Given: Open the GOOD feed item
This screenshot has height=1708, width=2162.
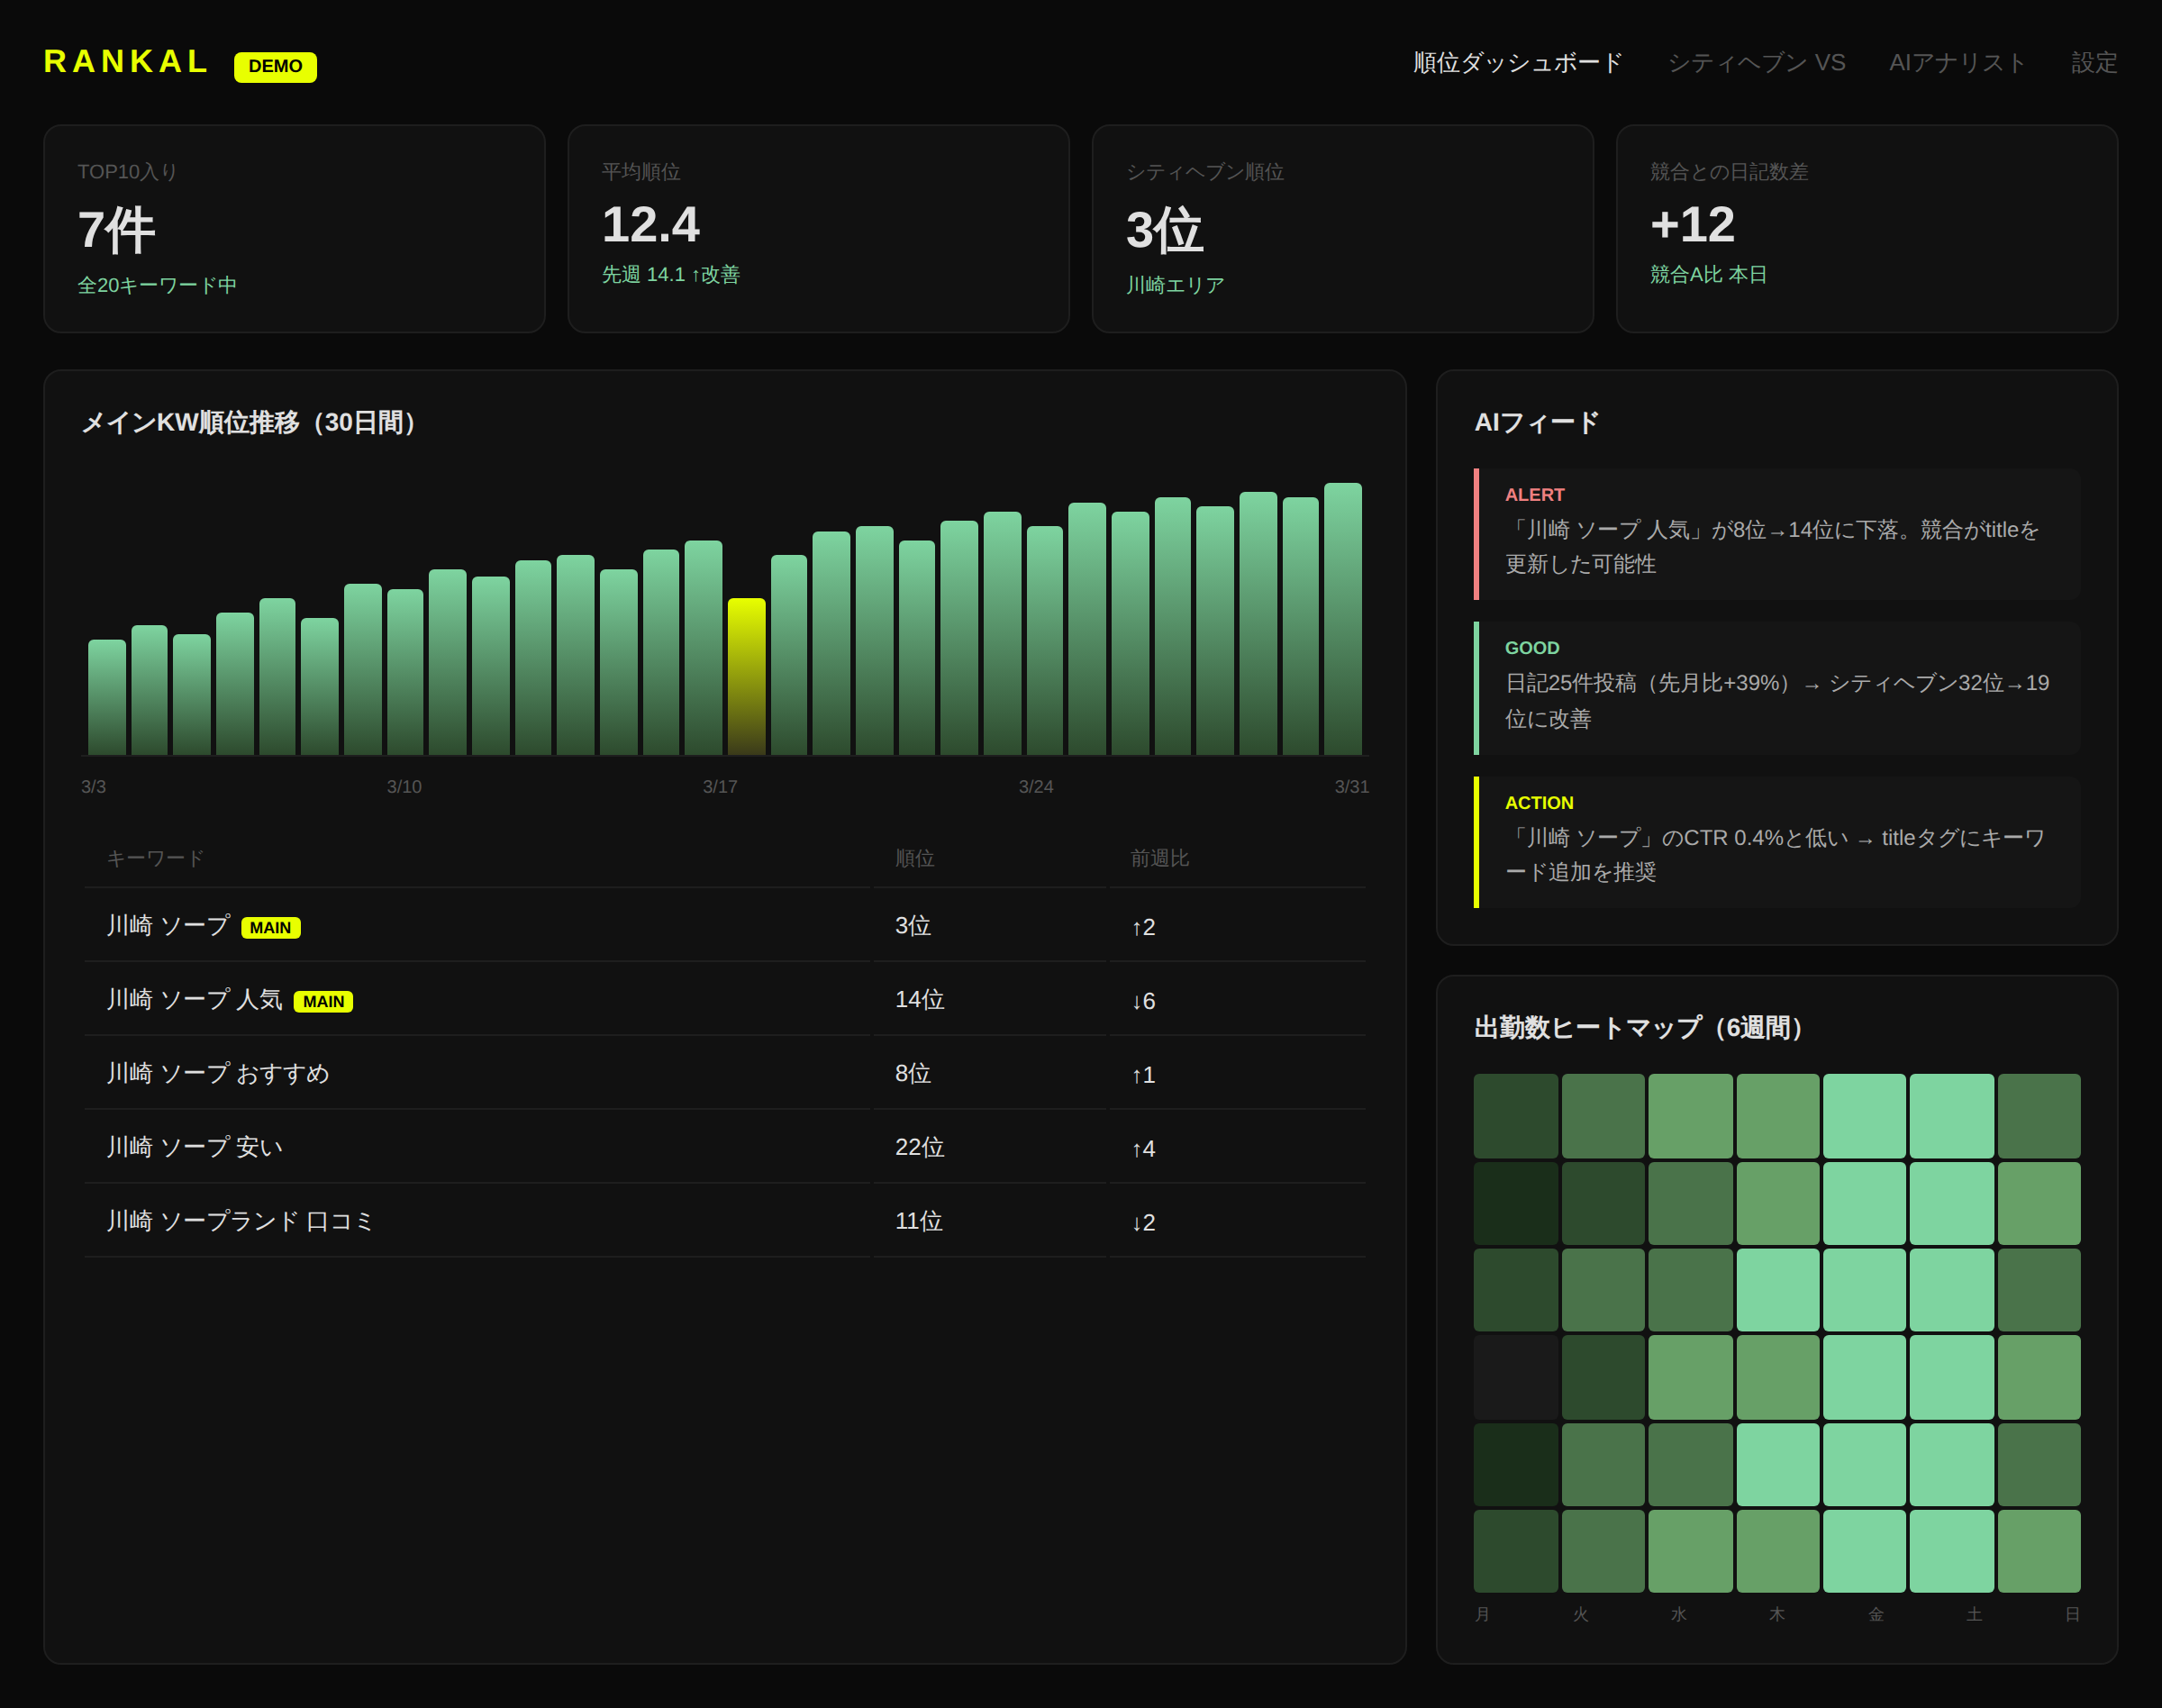Looking at the screenshot, I should click(x=1776, y=688).
